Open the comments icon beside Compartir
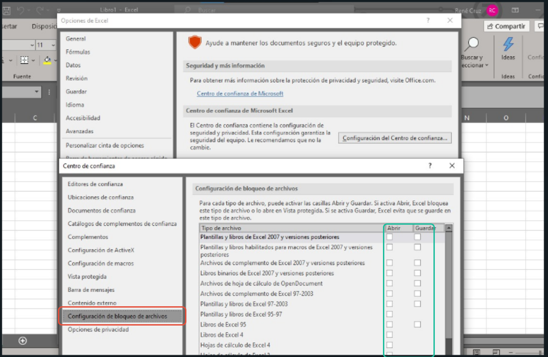This screenshot has width=548, height=357. 541,26
